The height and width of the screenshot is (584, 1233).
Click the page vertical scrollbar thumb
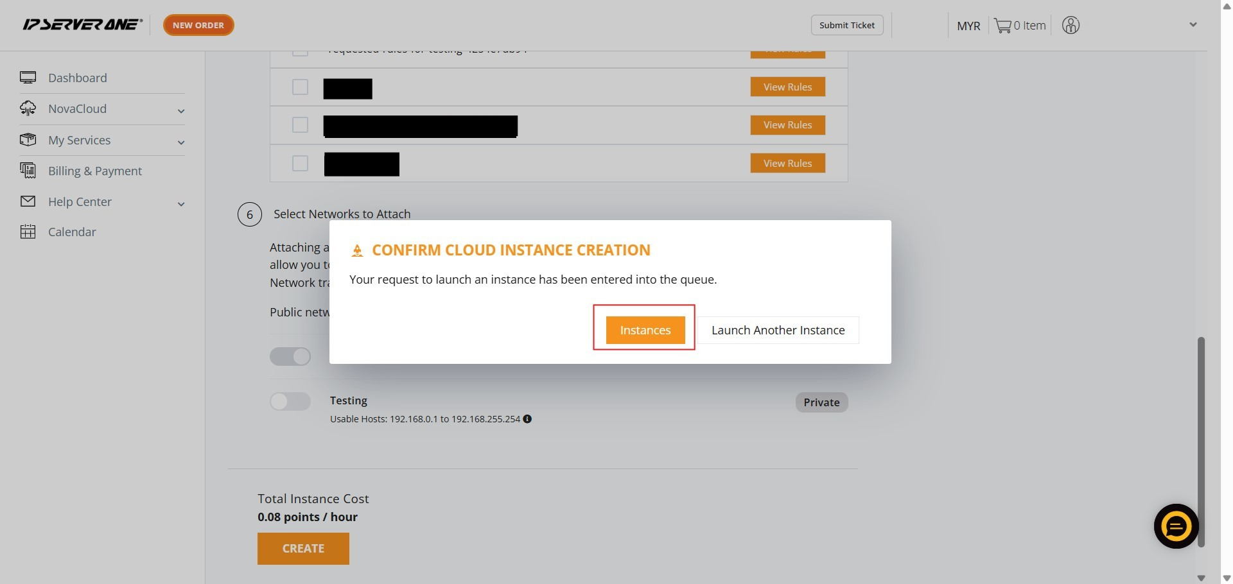click(1200, 442)
